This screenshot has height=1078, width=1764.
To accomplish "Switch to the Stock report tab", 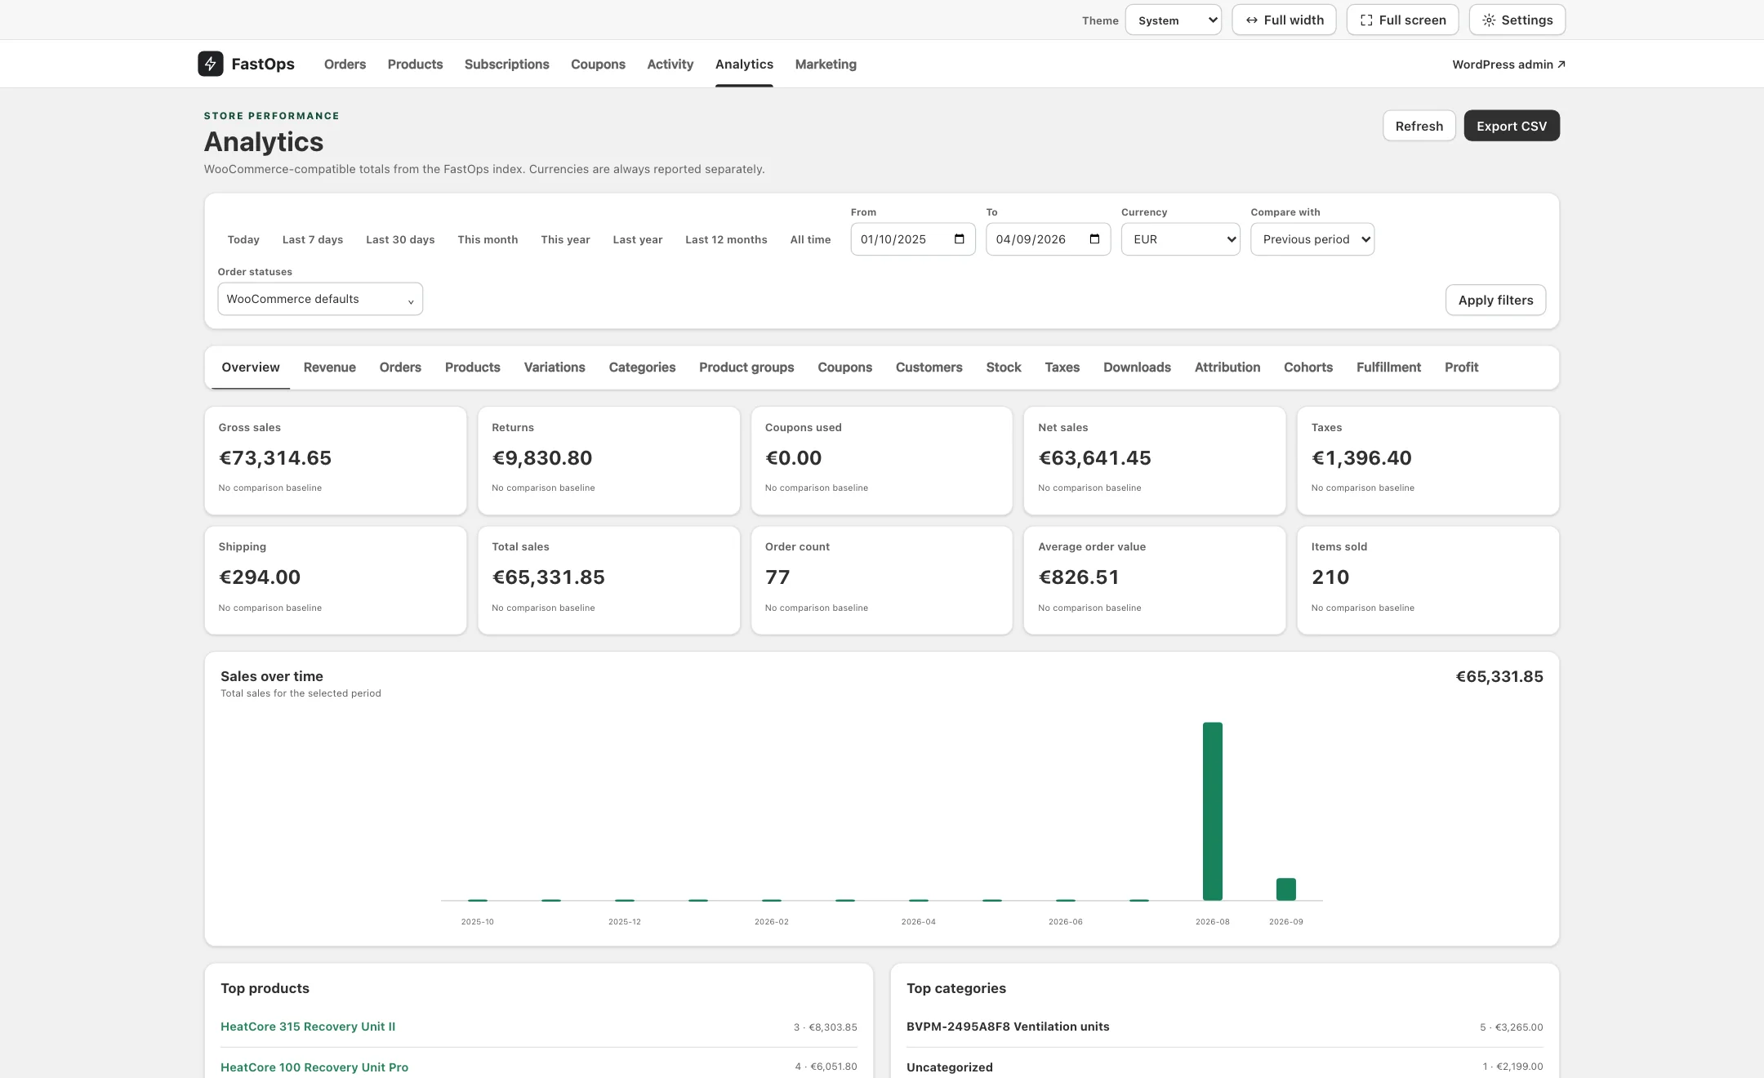I will [x=1003, y=367].
